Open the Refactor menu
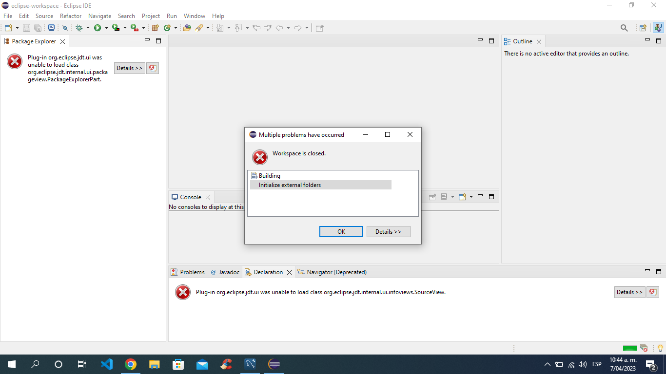The width and height of the screenshot is (666, 374). pos(71,16)
